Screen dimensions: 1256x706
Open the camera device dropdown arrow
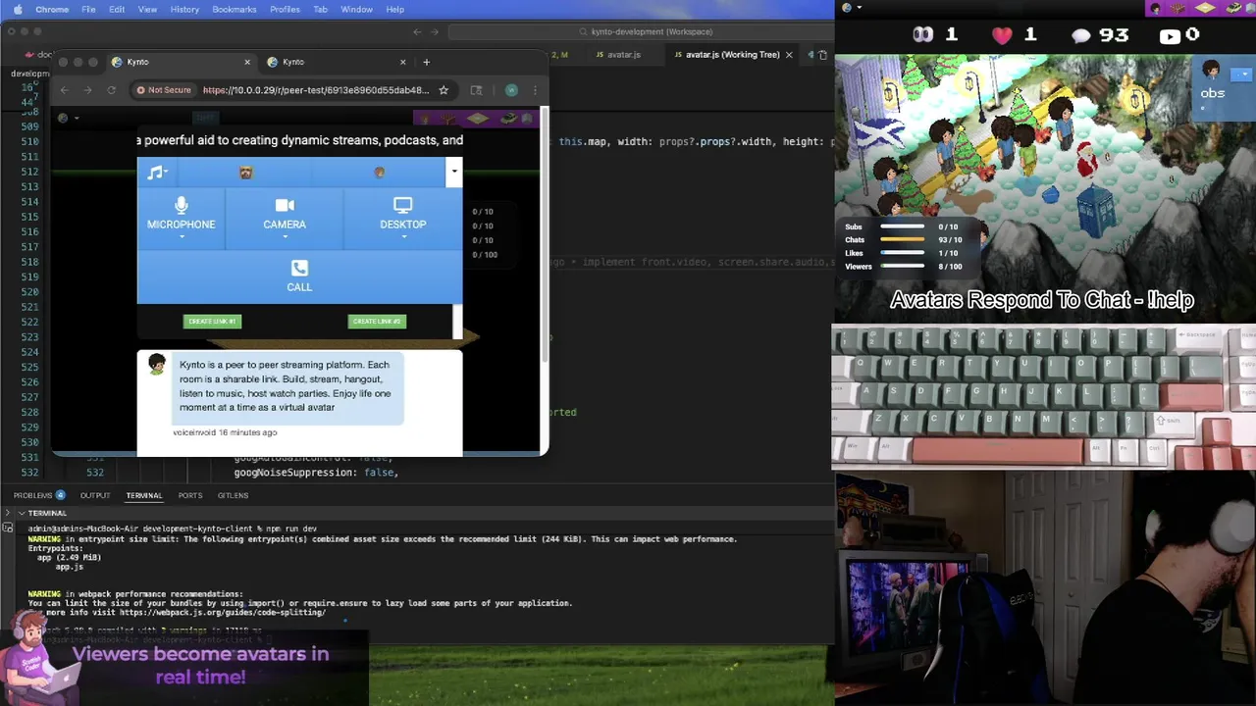coord(285,237)
